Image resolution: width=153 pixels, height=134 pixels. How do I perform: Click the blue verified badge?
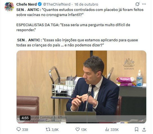pyautogui.click(x=40, y=4)
